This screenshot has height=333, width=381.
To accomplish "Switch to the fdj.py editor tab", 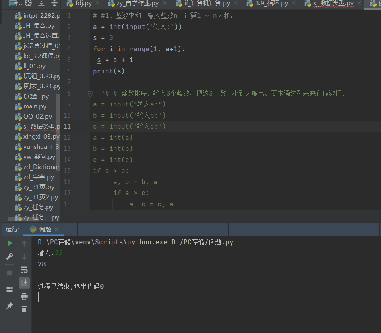I will point(83,4).
